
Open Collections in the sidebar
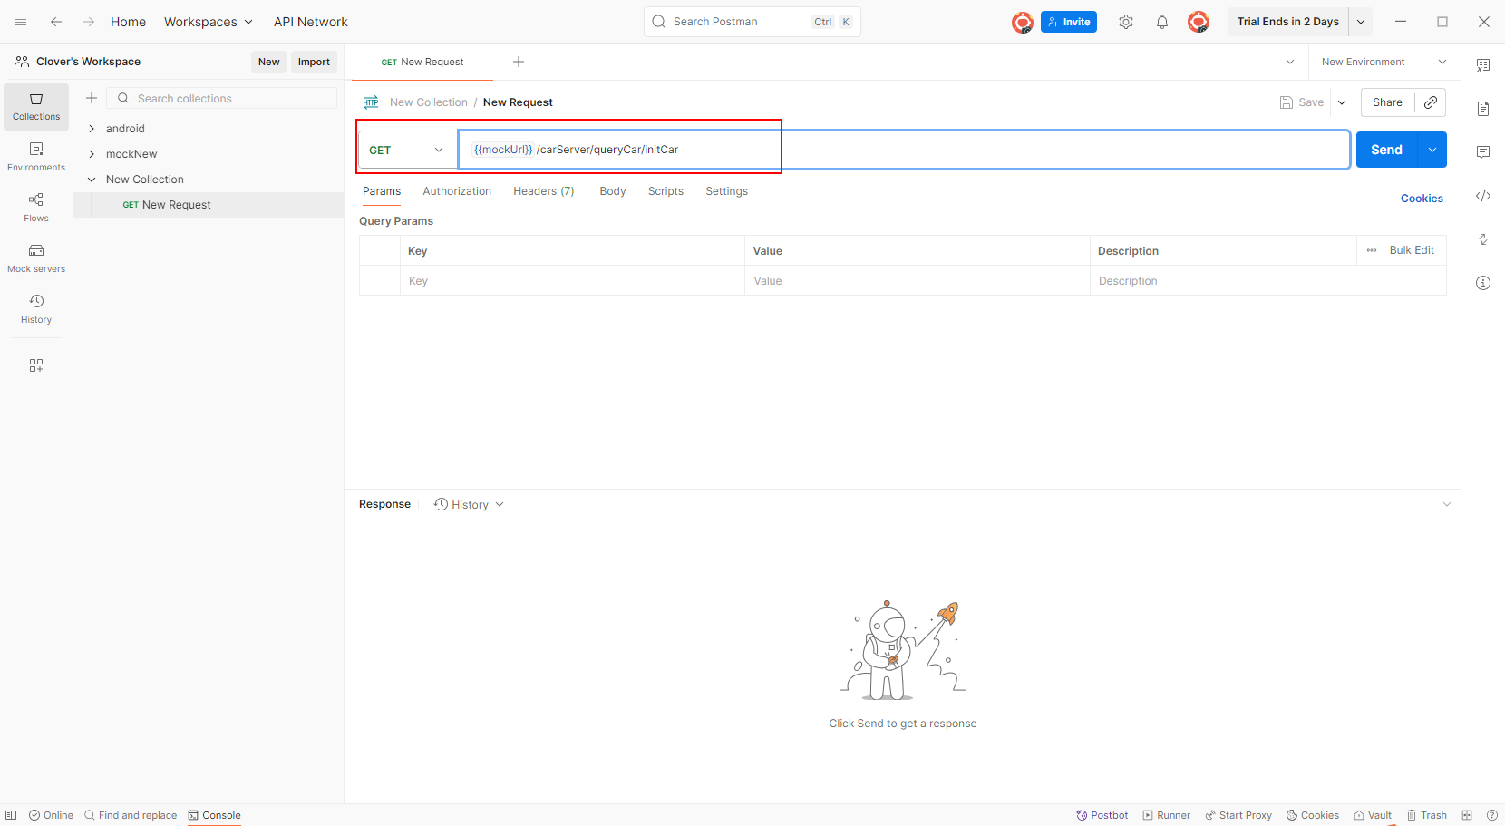[36, 107]
